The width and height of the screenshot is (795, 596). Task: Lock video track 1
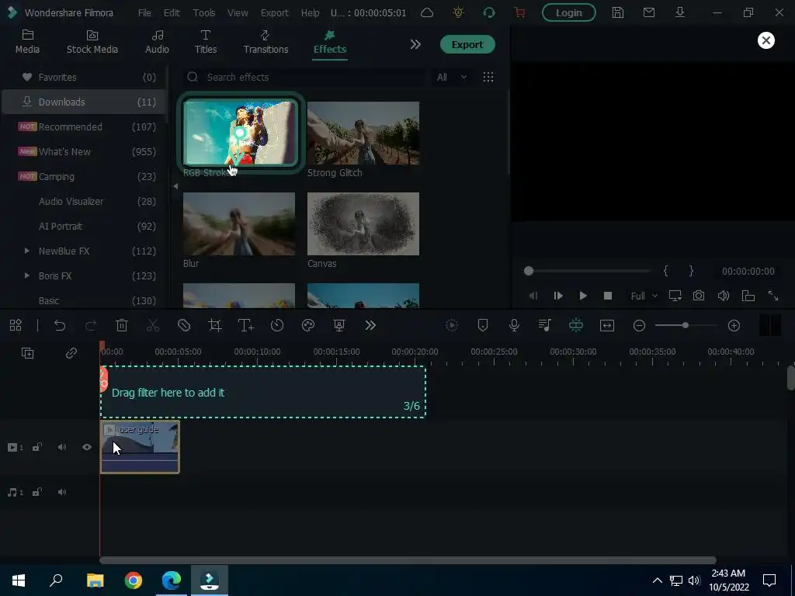click(37, 447)
